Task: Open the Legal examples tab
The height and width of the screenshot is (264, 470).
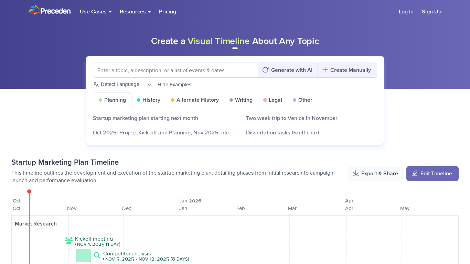Action: [x=273, y=100]
